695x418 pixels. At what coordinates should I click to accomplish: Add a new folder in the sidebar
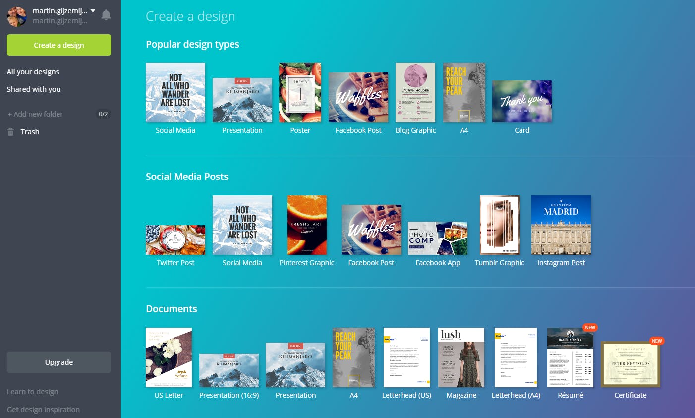point(35,114)
